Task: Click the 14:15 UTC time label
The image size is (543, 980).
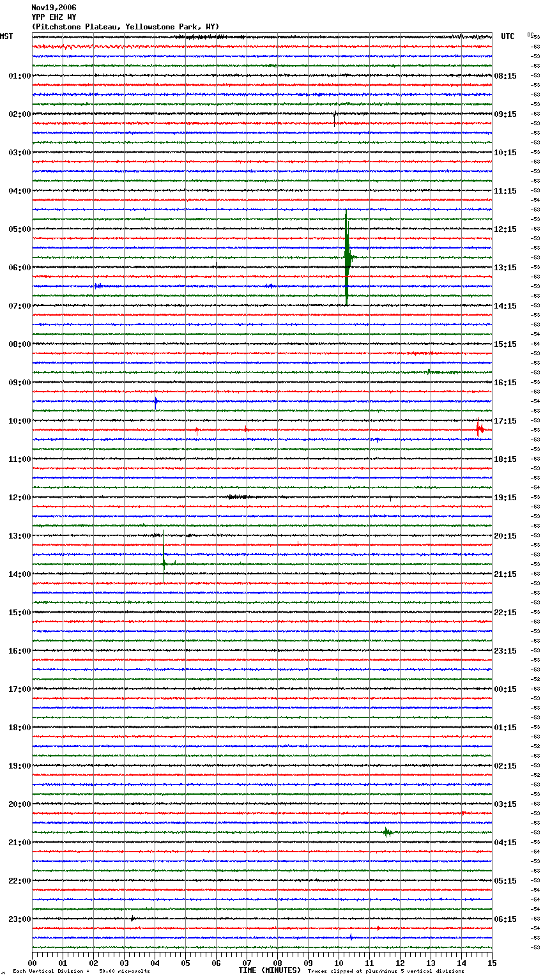Action: [x=505, y=306]
